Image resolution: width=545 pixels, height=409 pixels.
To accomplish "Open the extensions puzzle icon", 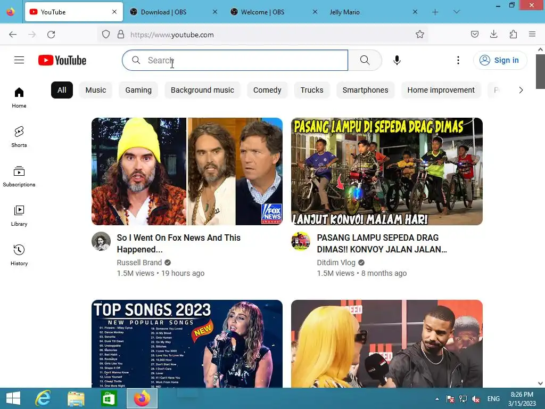I will tap(513, 34).
